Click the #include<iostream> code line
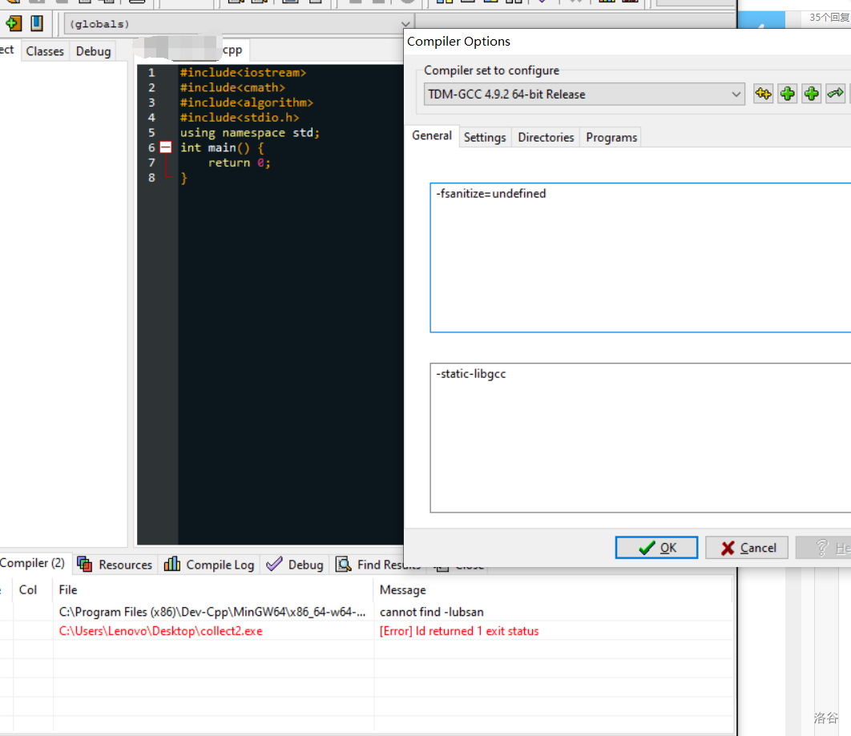 [x=243, y=72]
